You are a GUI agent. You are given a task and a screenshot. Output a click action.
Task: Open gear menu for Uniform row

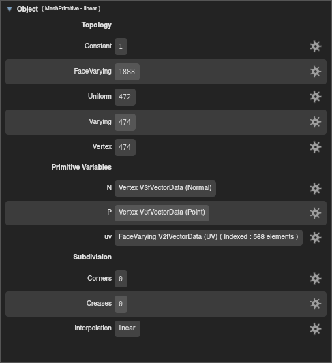pyautogui.click(x=316, y=97)
